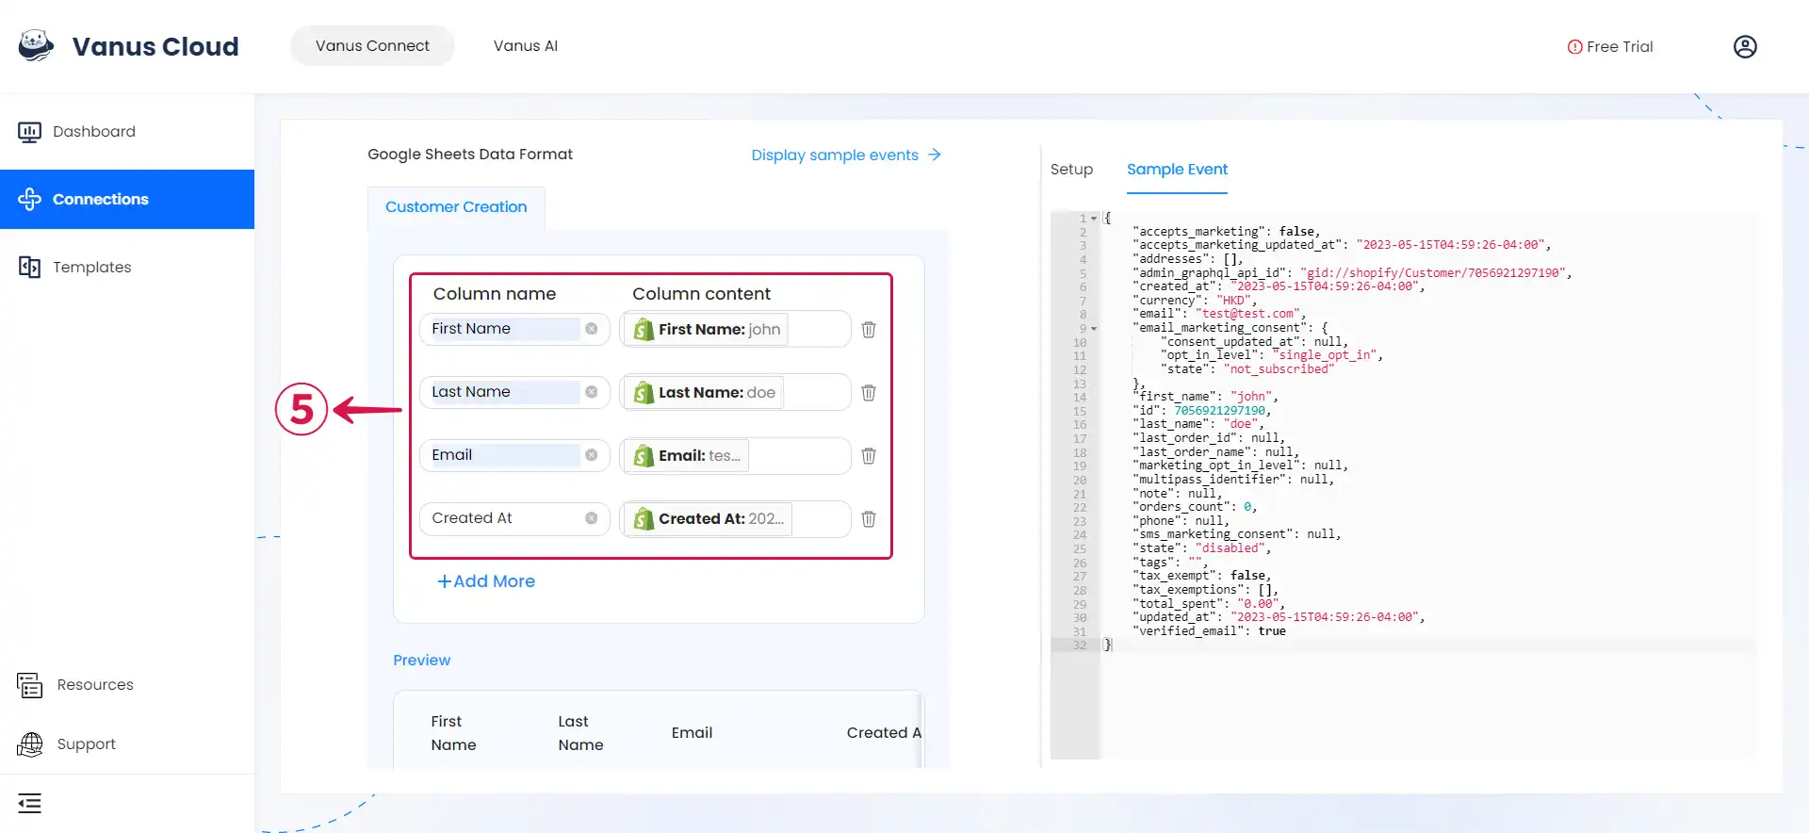This screenshot has height=833, width=1809.
Task: Open Templates from the sidebar
Action: pyautogui.click(x=127, y=267)
